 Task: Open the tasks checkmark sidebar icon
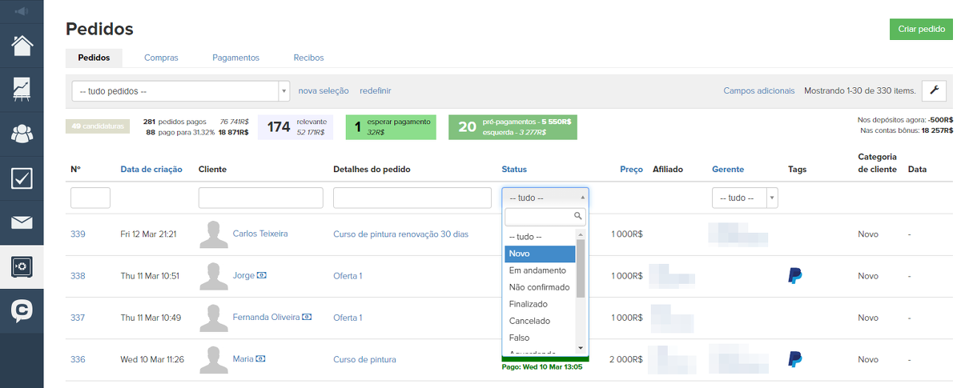click(22, 178)
